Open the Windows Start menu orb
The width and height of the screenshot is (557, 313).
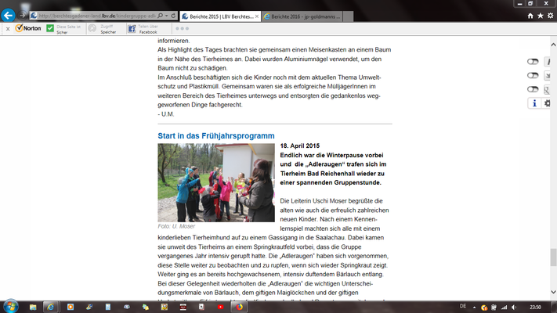click(10, 307)
